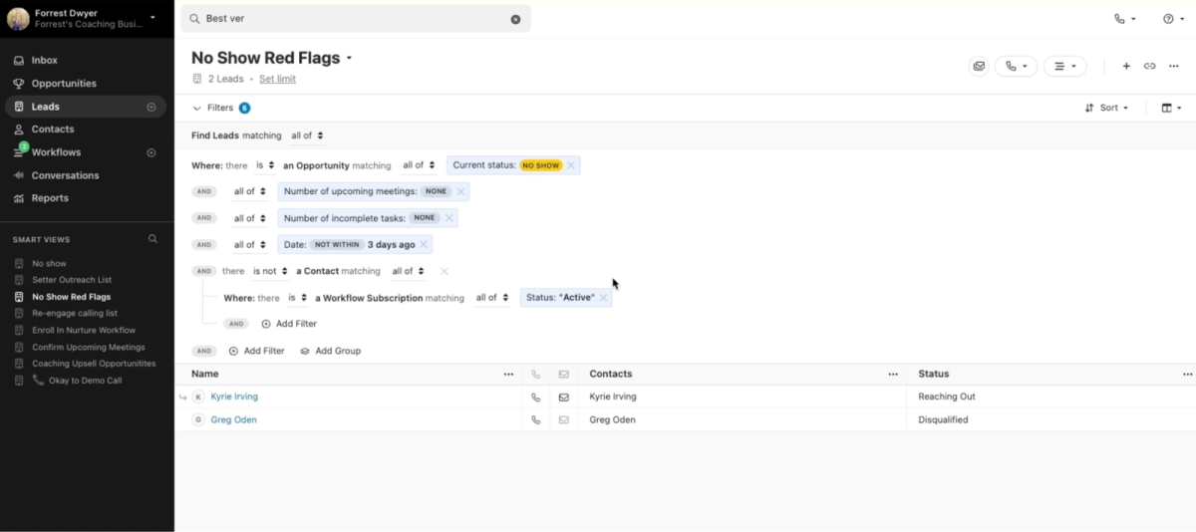This screenshot has width=1196, height=532.
Task: Open Contacts in the sidebar
Action: [x=52, y=130]
